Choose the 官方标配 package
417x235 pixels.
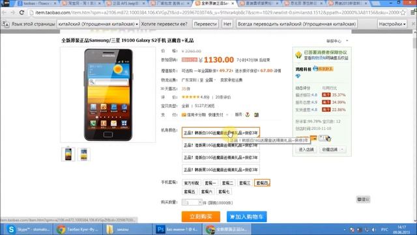coord(192,183)
